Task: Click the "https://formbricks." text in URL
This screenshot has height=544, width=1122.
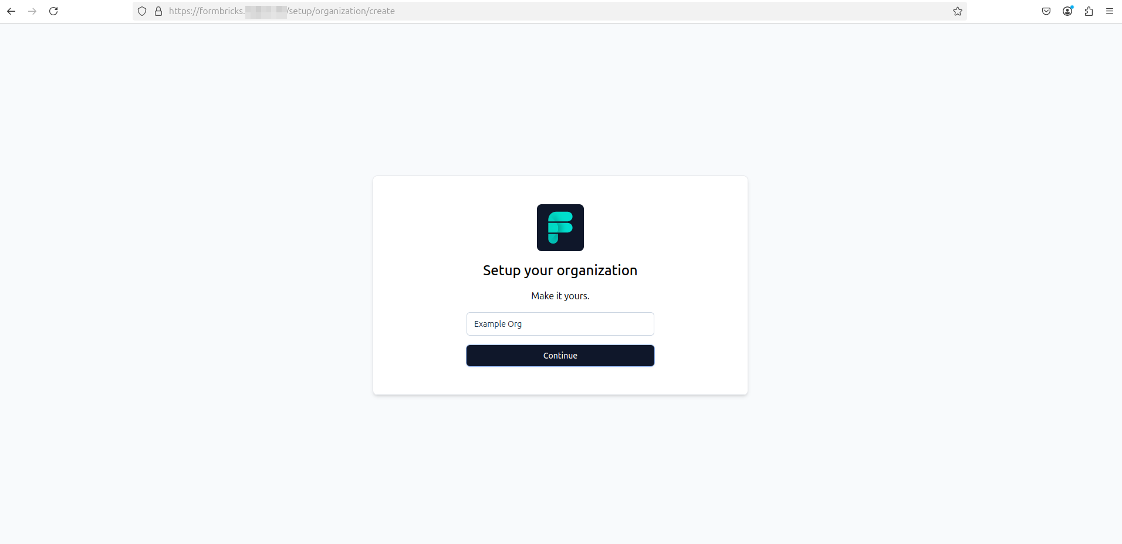Action: tap(207, 11)
